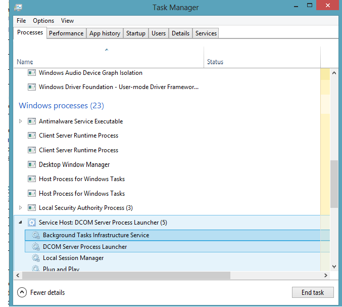Click the Fewer details label
Image resolution: width=342 pixels, height=307 pixels.
(x=47, y=293)
